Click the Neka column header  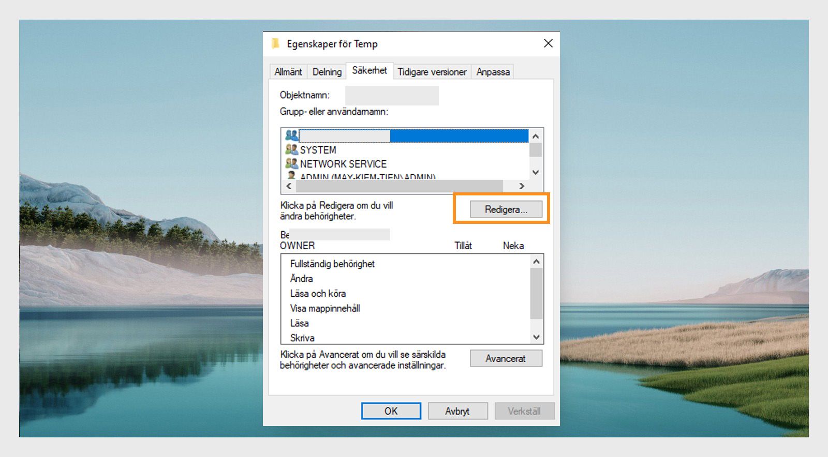(513, 246)
